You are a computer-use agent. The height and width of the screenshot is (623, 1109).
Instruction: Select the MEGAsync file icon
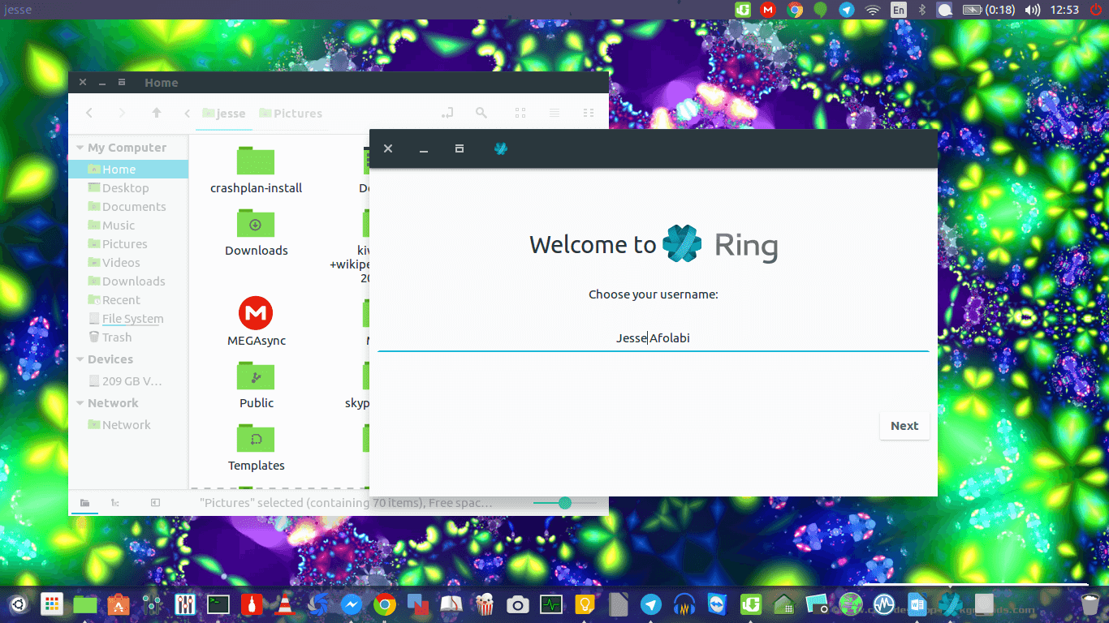(256, 313)
